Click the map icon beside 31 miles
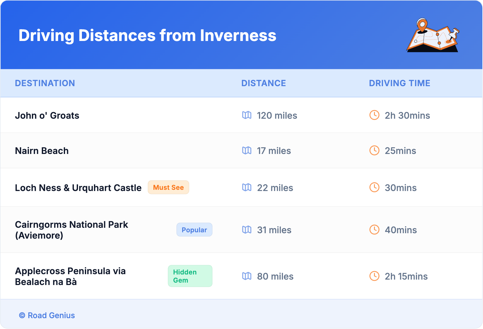The height and width of the screenshot is (329, 483). tap(247, 230)
